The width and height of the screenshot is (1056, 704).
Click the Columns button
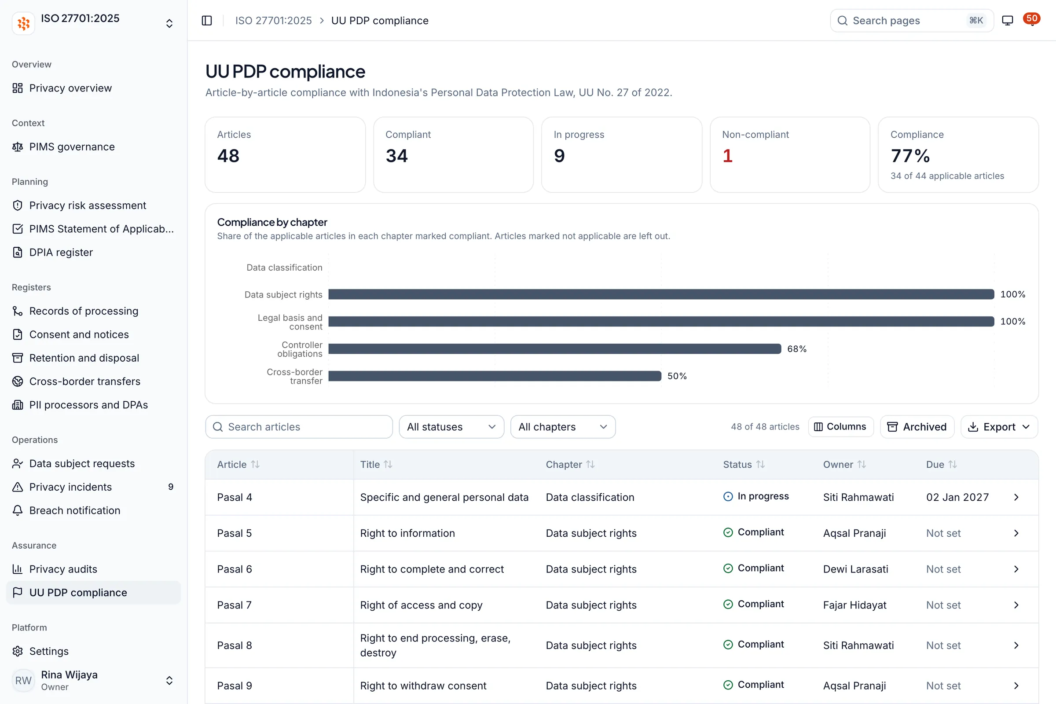[840, 426]
